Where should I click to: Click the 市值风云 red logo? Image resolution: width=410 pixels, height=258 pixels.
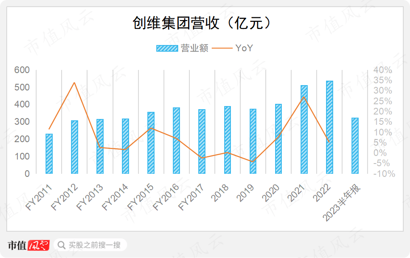[x=38, y=245]
